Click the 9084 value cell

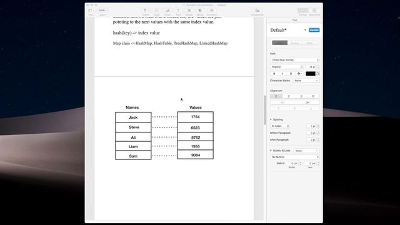click(x=196, y=155)
